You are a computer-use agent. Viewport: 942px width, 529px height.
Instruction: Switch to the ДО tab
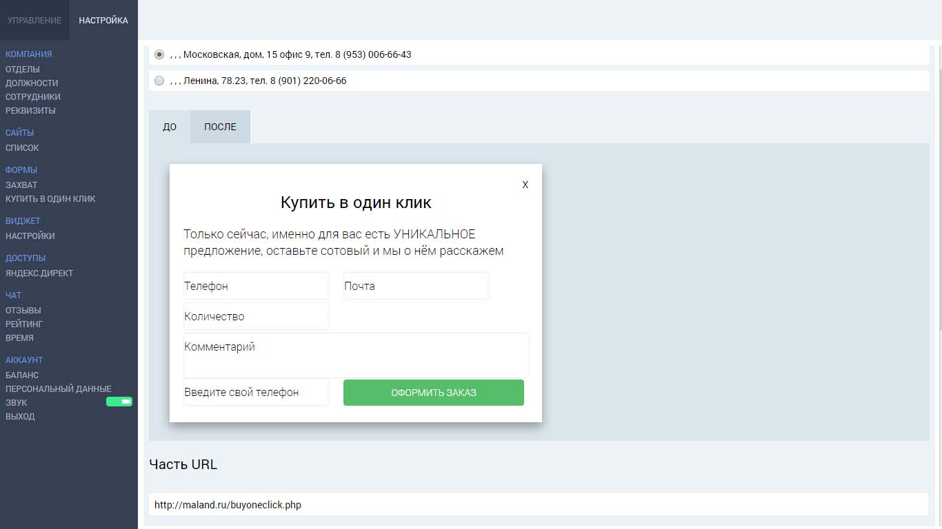(170, 127)
